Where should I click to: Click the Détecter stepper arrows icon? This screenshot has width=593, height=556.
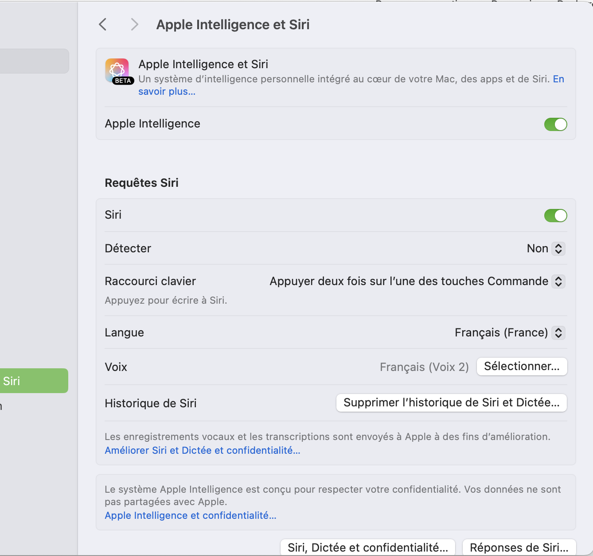(558, 248)
